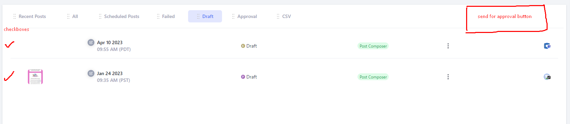Click the red send for approval box
The image size is (570, 124).
click(506, 19)
